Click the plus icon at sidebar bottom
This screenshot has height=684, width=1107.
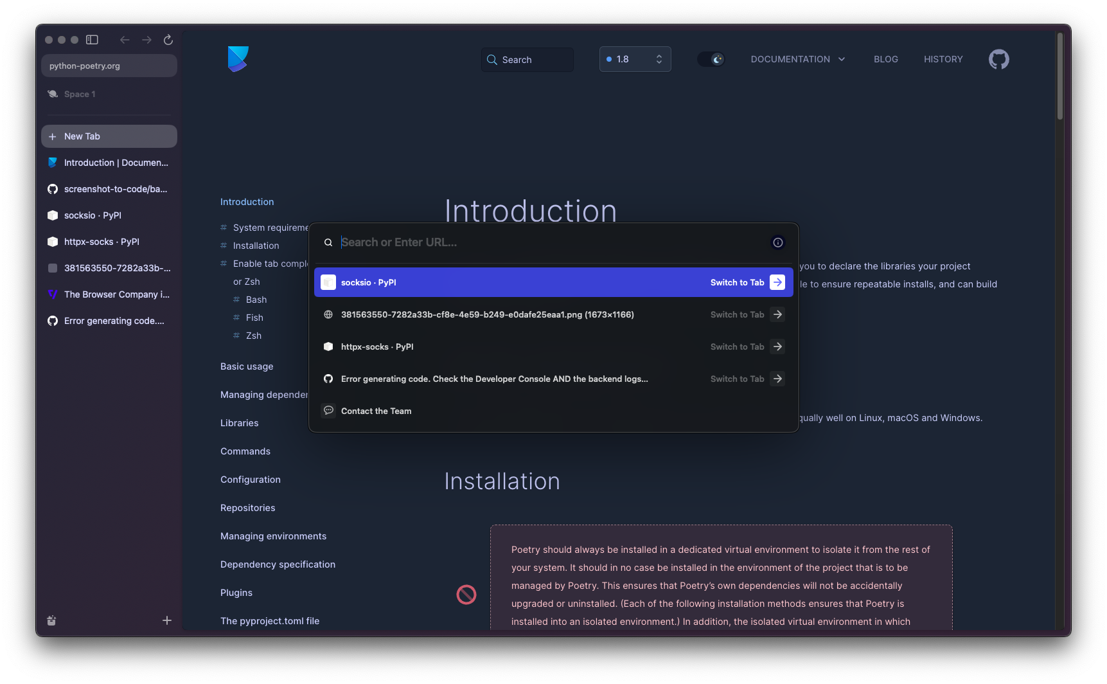[167, 620]
